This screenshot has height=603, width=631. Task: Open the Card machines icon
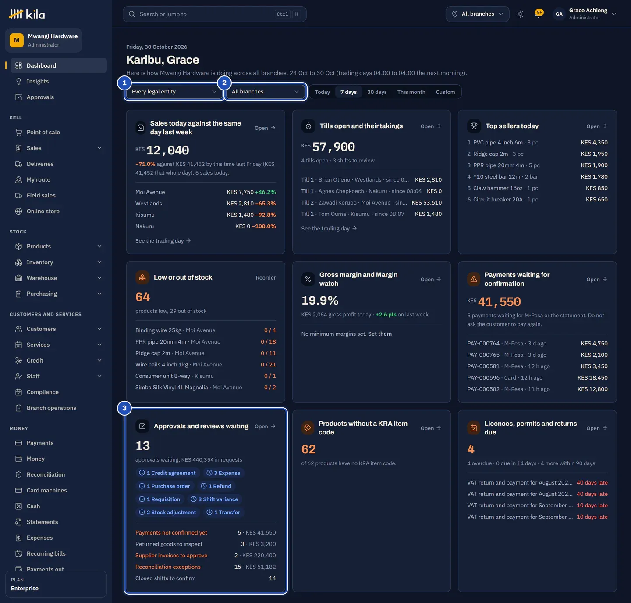pos(18,490)
